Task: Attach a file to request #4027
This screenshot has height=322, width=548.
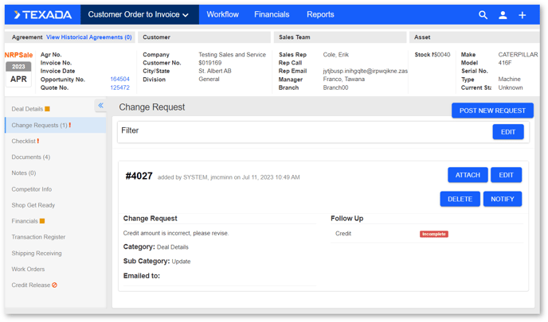Action: (468, 175)
